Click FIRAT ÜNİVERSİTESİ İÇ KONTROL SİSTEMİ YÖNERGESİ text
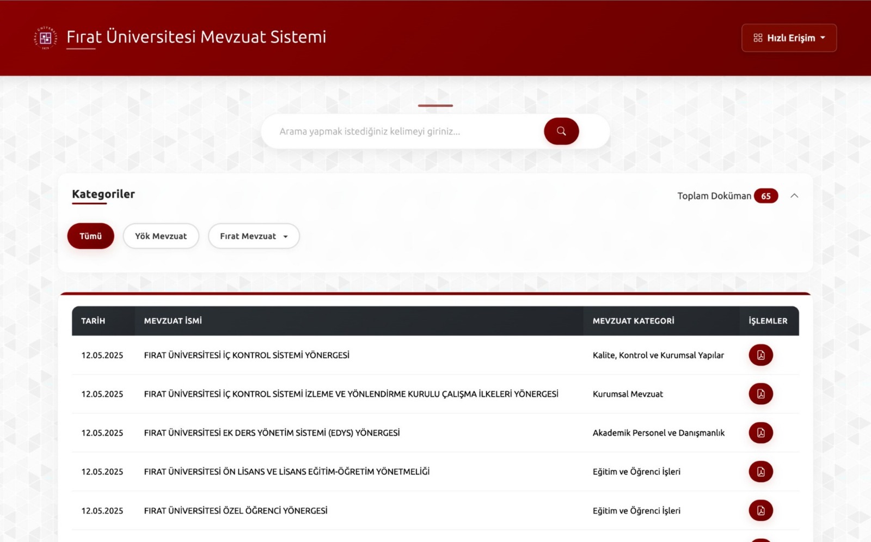The height and width of the screenshot is (542, 871). tap(247, 355)
